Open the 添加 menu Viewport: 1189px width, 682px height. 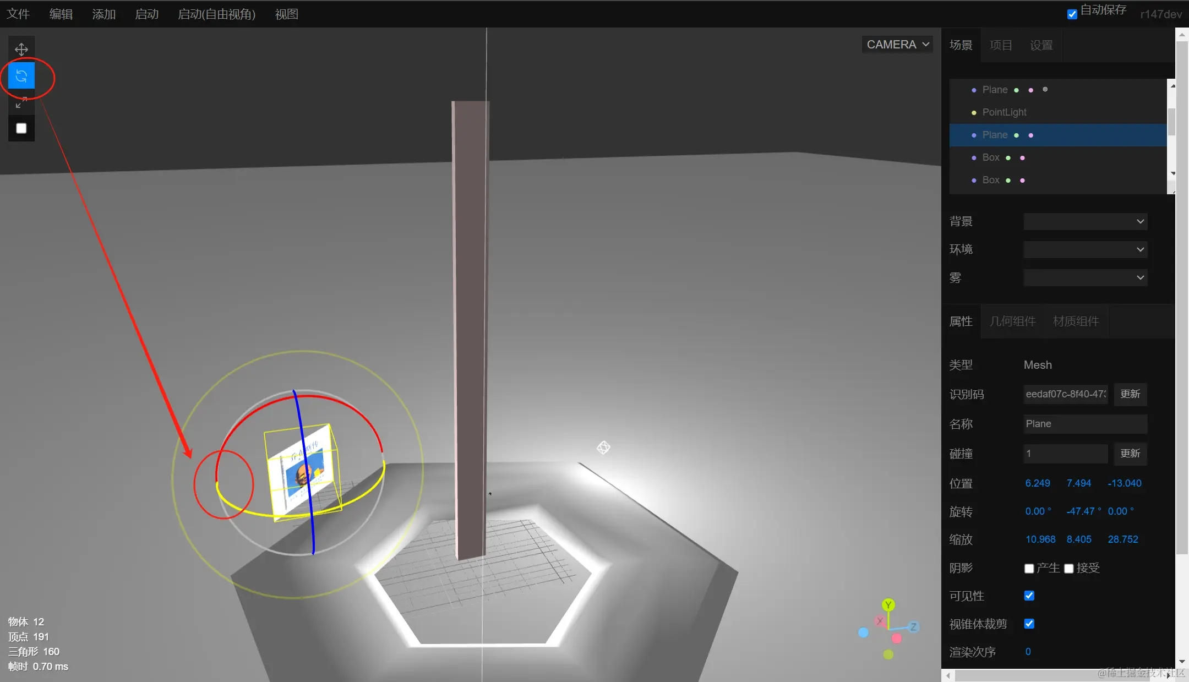(x=103, y=14)
